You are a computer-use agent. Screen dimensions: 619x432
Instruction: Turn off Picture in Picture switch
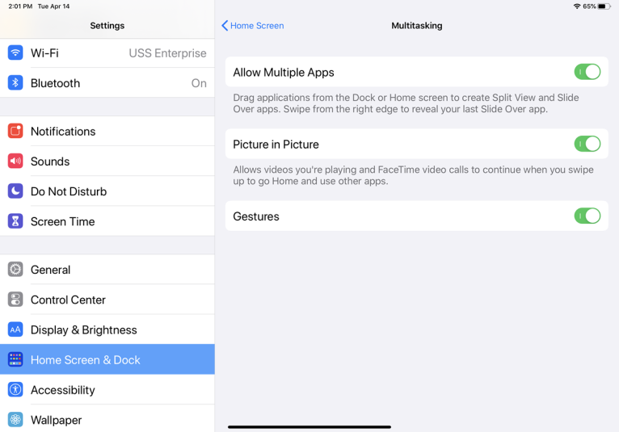point(587,144)
